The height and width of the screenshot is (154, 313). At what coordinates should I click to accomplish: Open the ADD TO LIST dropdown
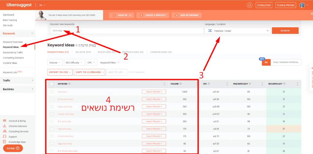tap(117, 72)
